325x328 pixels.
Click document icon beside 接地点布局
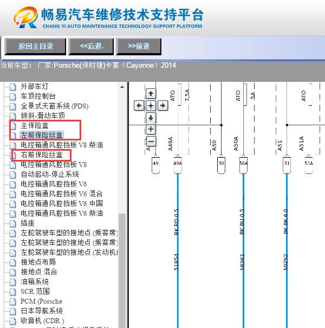tap(13, 262)
